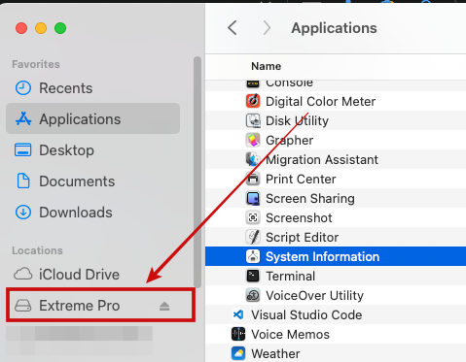Click the Desktop sidebar icon
The width and height of the screenshot is (466, 362).
pyautogui.click(x=23, y=150)
